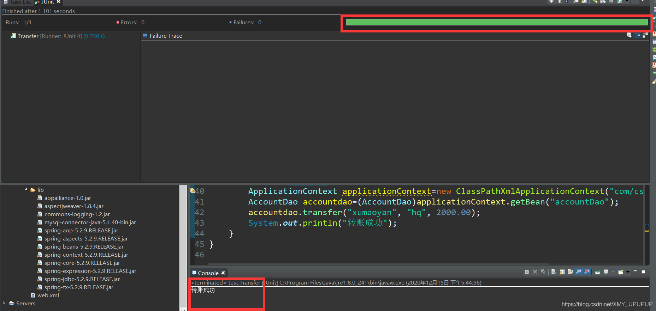Click the accountdao.transfer code line
This screenshot has width=656, height=311.
pos(364,212)
